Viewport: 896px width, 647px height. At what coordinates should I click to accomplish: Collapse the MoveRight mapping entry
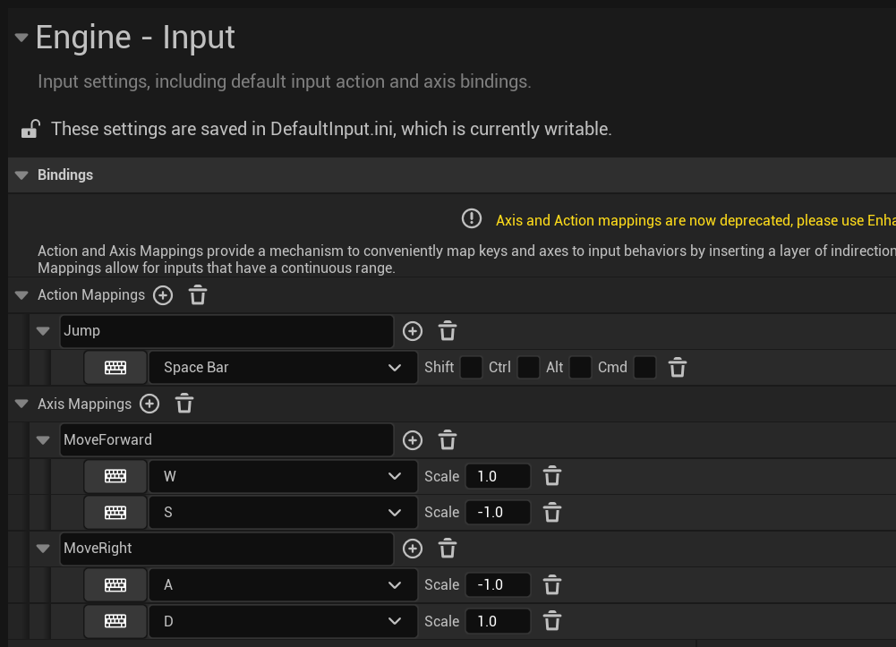(43, 549)
